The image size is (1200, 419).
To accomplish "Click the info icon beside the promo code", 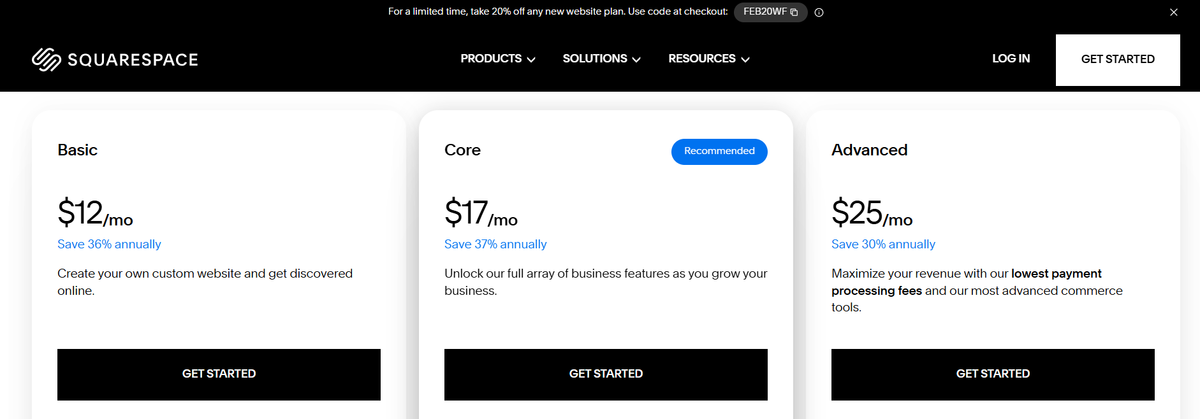I will pos(819,12).
